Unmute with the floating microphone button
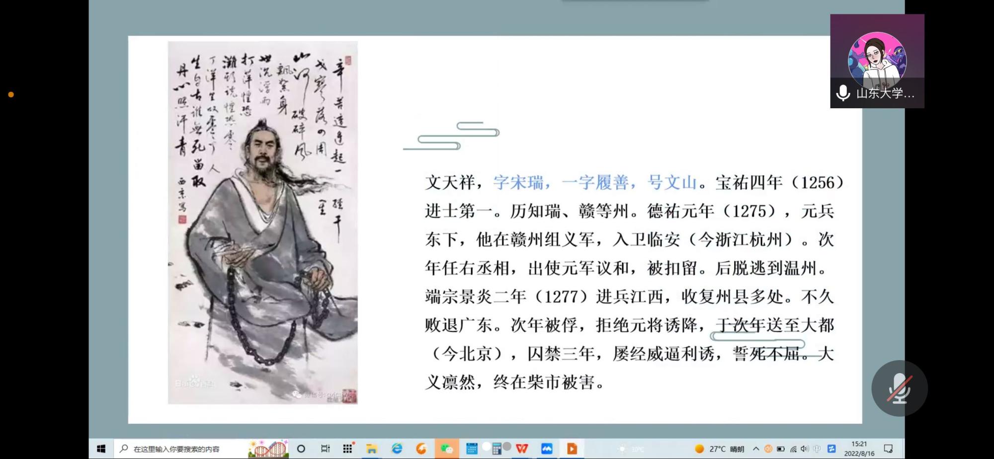Screen dimensions: 994x459 point(899,388)
